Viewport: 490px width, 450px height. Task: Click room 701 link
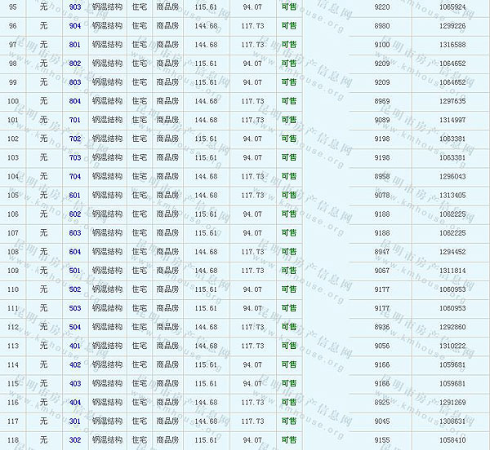[x=75, y=120]
